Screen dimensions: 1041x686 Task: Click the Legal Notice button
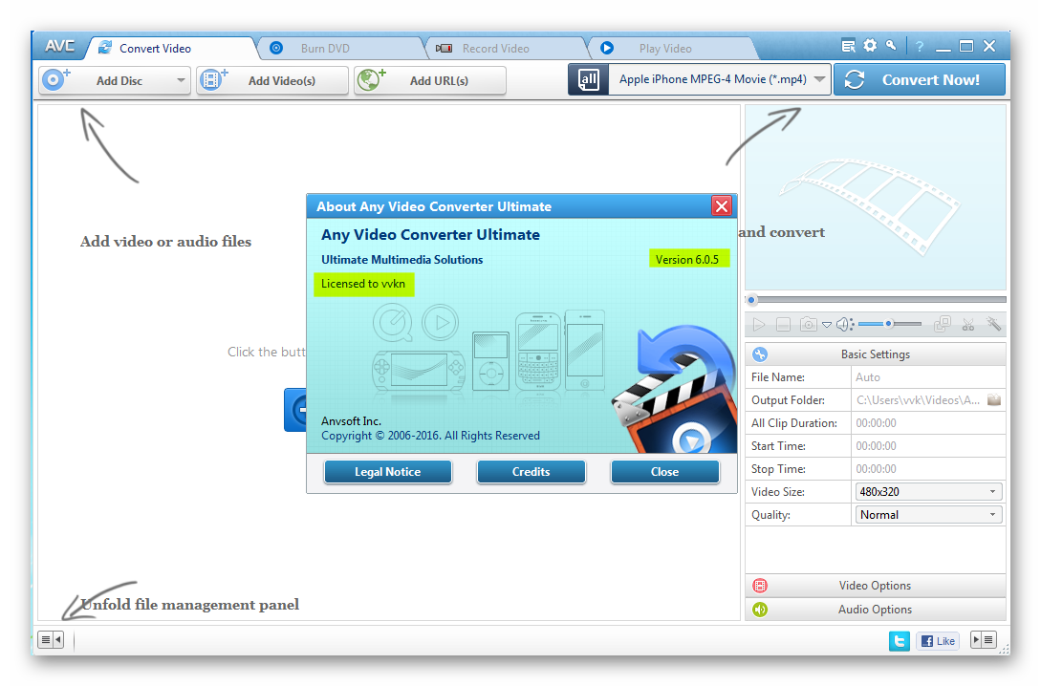click(x=388, y=472)
